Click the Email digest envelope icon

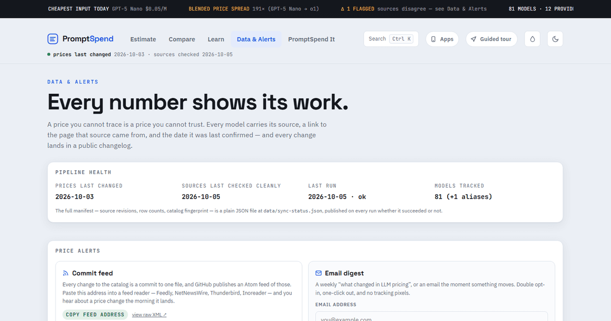[319, 273]
